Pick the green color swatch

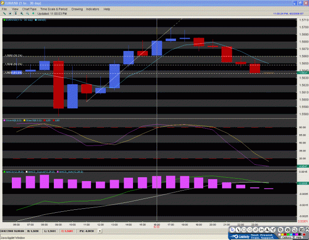point(288,235)
